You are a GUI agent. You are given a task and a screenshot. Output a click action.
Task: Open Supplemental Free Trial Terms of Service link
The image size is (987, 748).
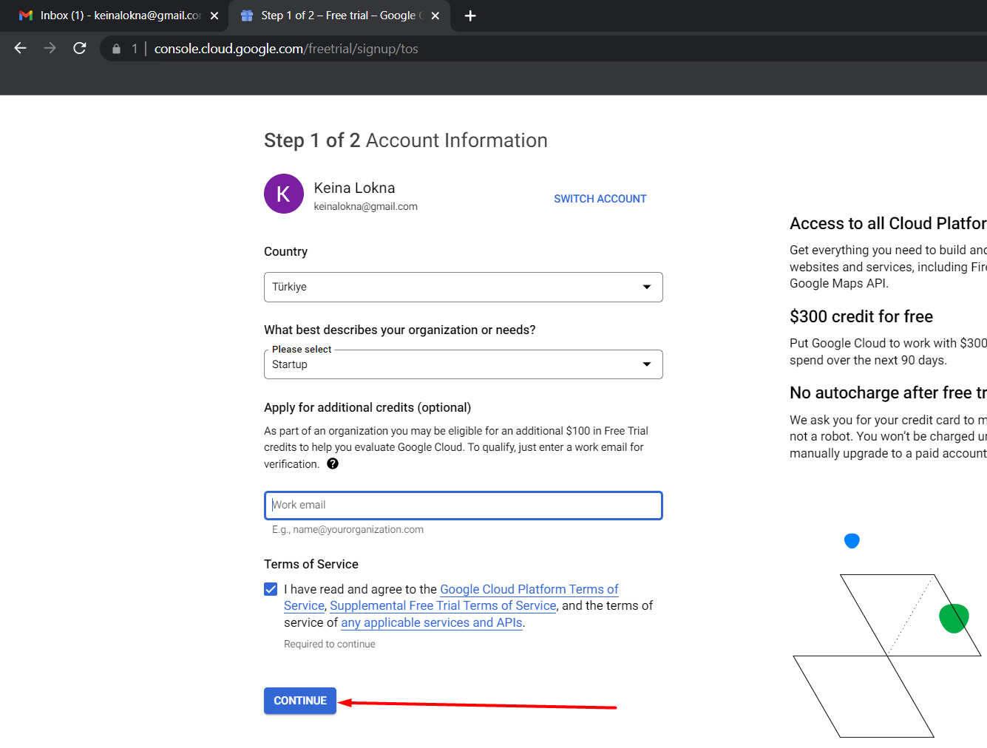[x=443, y=605]
